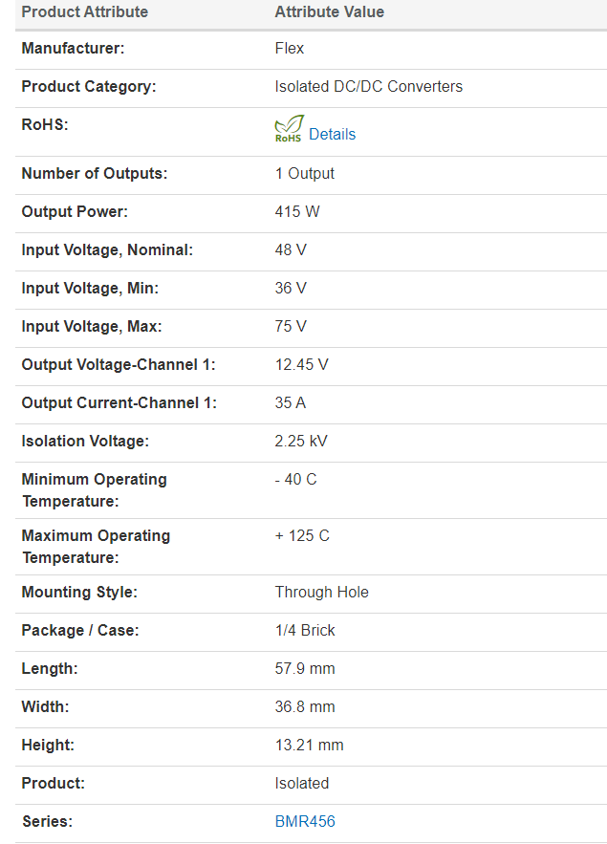
Task: Open the RoHS Details link
Action: (x=332, y=134)
